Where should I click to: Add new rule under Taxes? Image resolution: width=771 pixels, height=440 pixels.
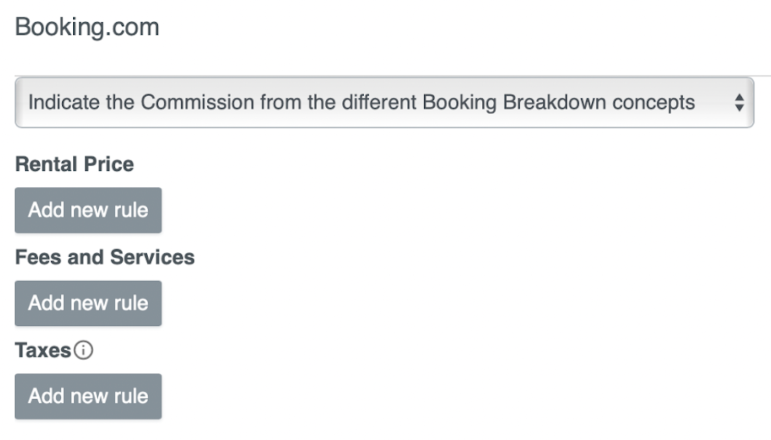(x=88, y=397)
